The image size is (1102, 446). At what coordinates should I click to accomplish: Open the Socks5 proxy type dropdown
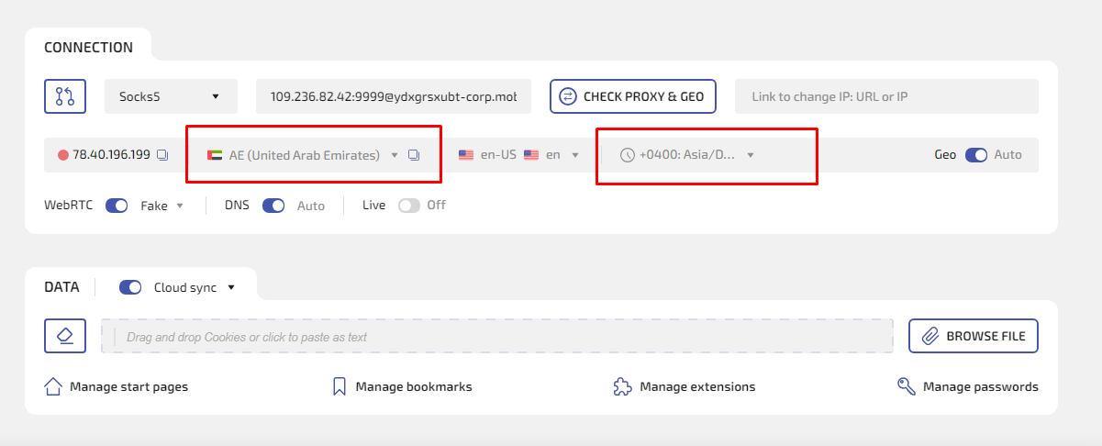click(x=171, y=96)
